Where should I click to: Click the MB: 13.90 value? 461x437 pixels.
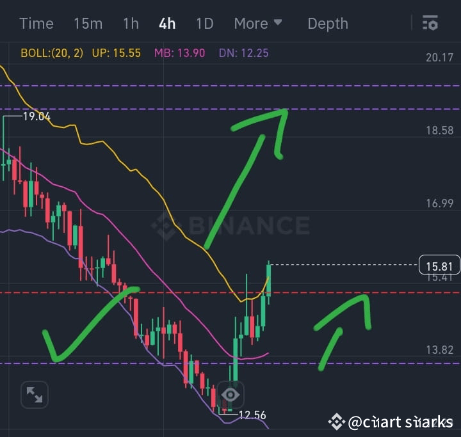coord(180,53)
